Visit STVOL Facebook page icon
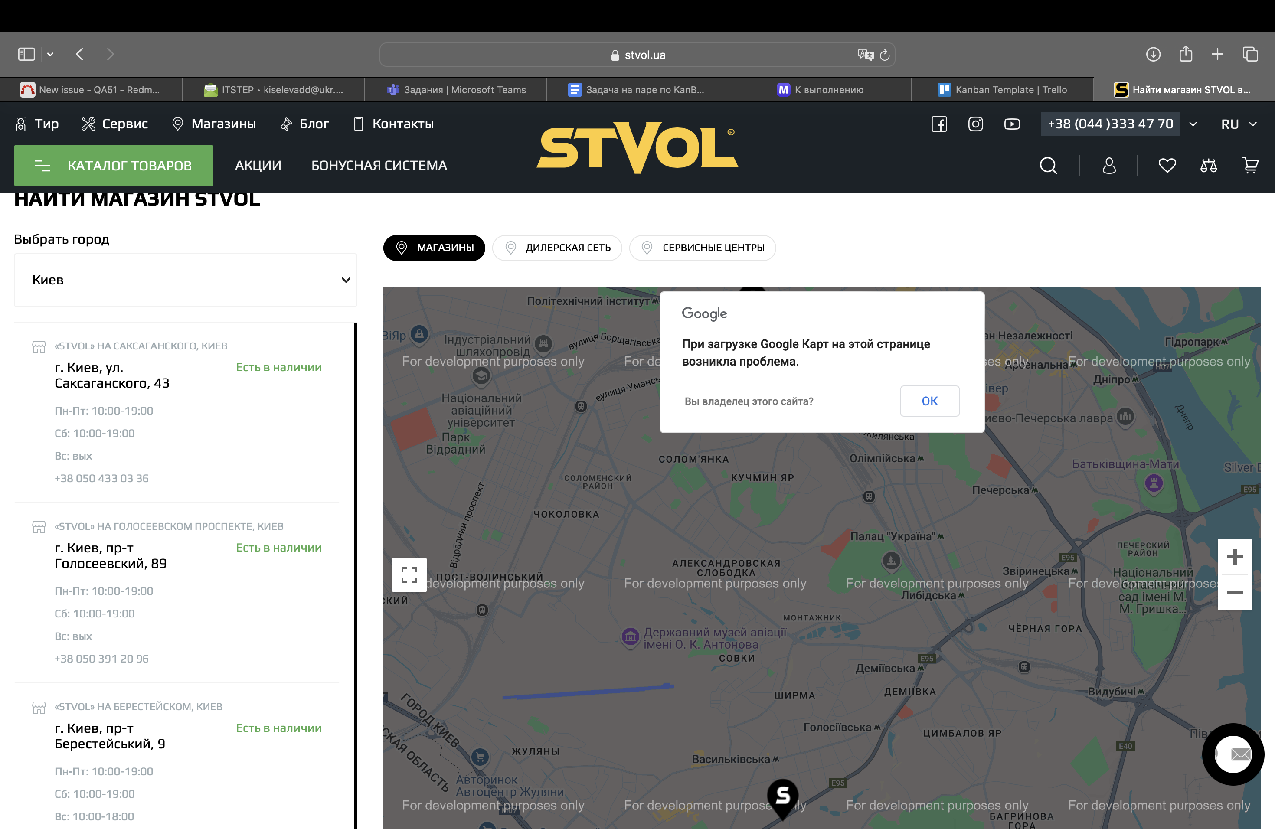 (939, 124)
